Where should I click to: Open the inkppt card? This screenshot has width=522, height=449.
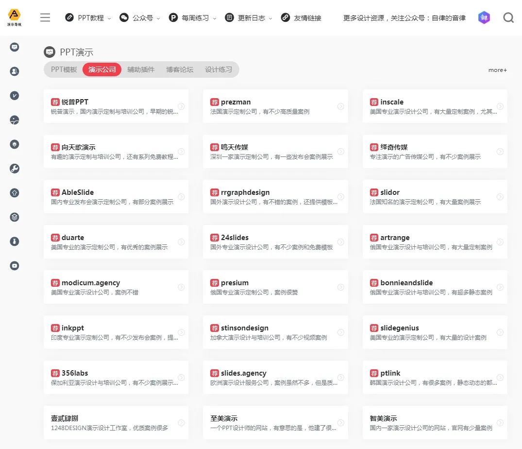[x=116, y=332]
